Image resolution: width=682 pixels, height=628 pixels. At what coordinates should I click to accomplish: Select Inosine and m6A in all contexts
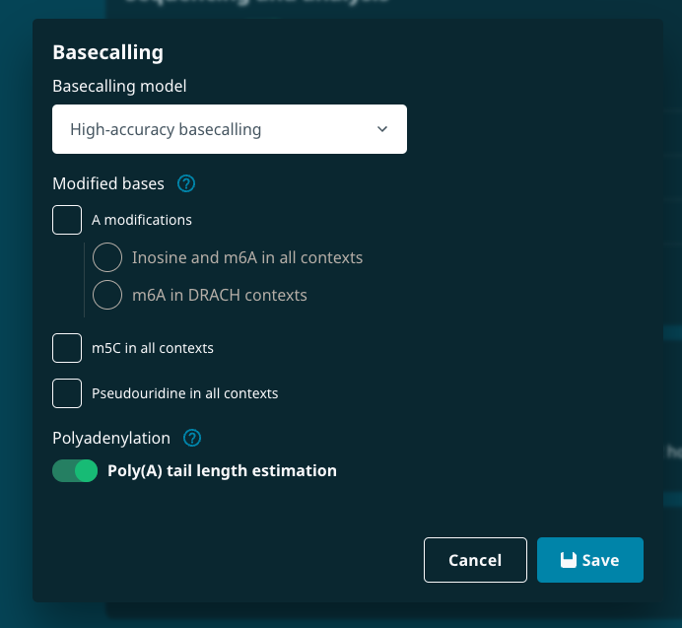[107, 257]
